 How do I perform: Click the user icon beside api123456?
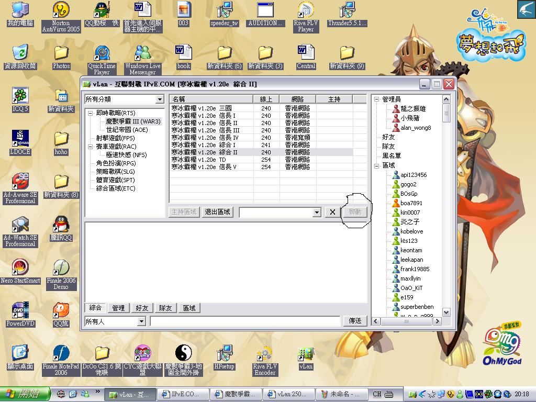tap(396, 175)
